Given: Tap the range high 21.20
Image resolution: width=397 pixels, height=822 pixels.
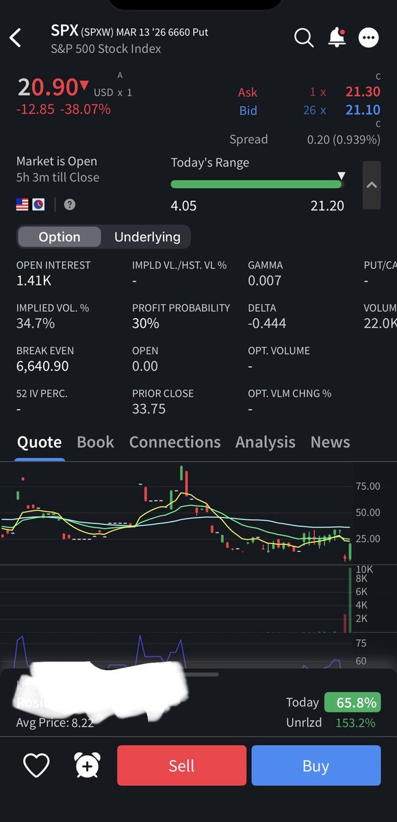Looking at the screenshot, I should (327, 206).
